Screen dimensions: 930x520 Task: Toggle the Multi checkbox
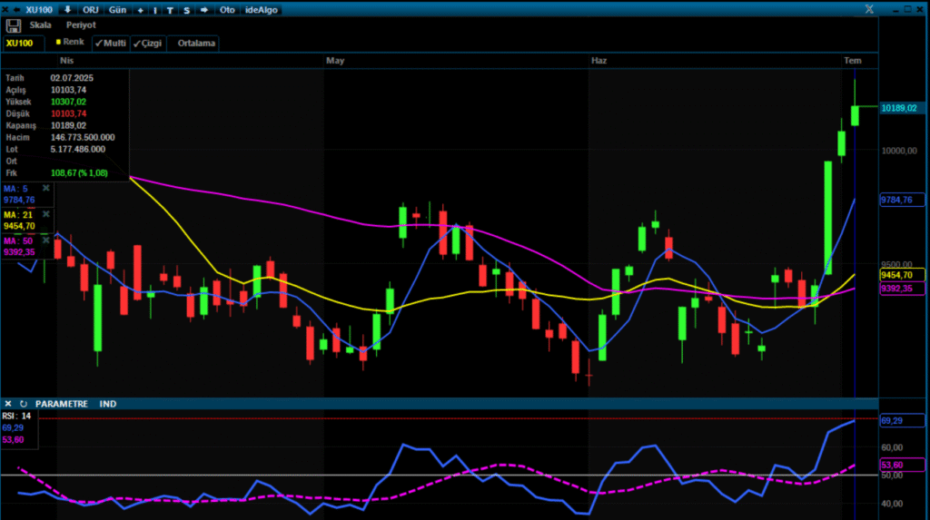click(111, 44)
